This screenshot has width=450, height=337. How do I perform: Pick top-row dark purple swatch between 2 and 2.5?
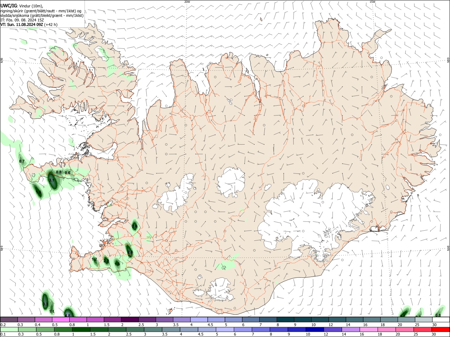pyautogui.click(x=129, y=320)
